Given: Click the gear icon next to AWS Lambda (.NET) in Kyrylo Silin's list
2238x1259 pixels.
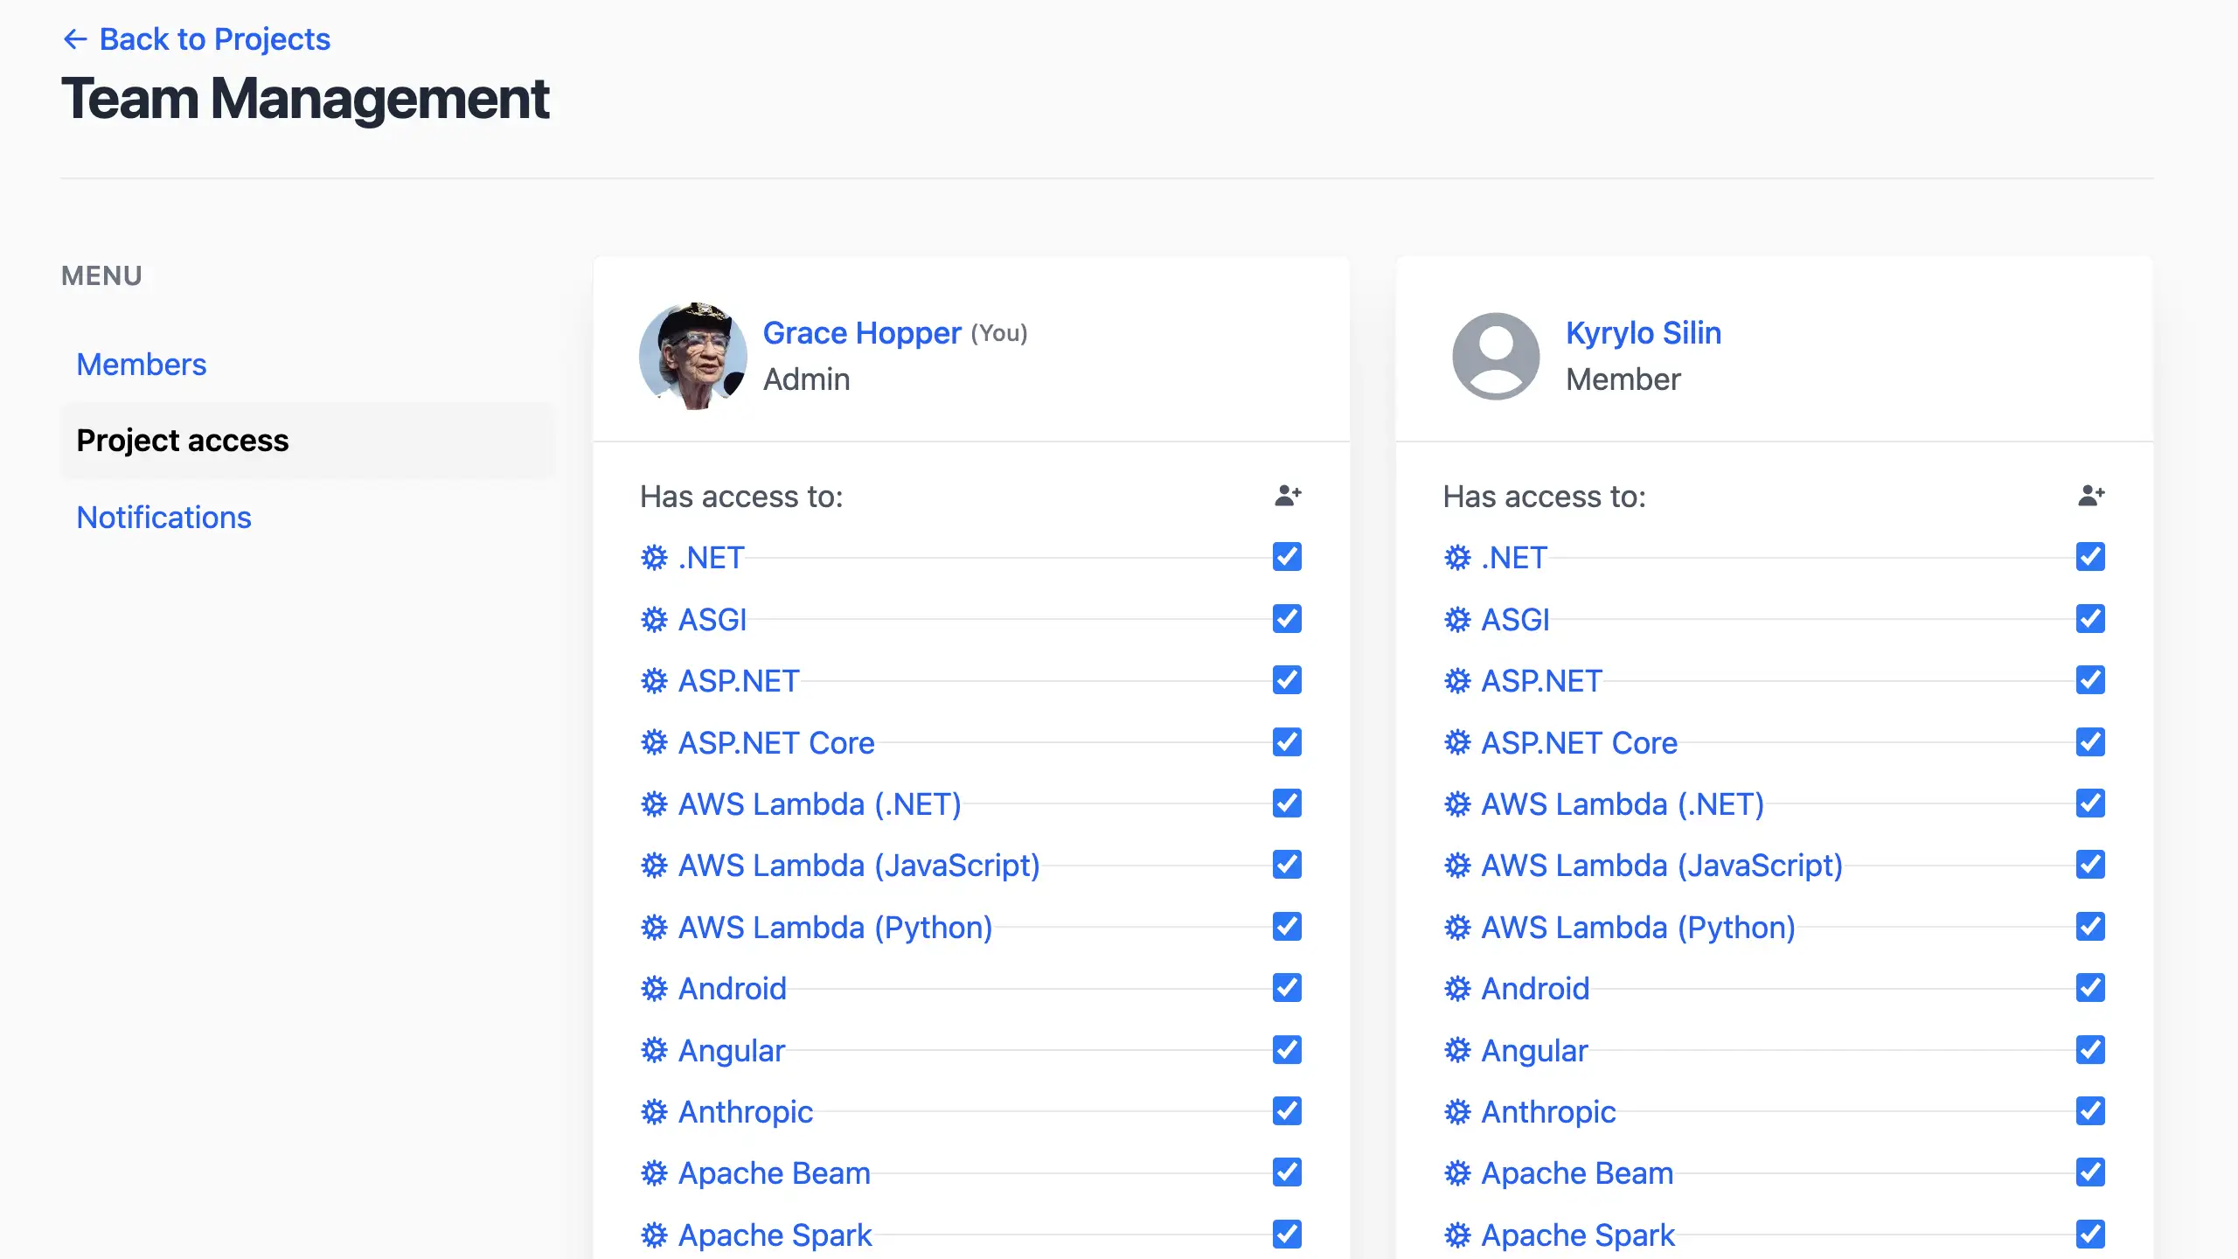Looking at the screenshot, I should click(1457, 804).
